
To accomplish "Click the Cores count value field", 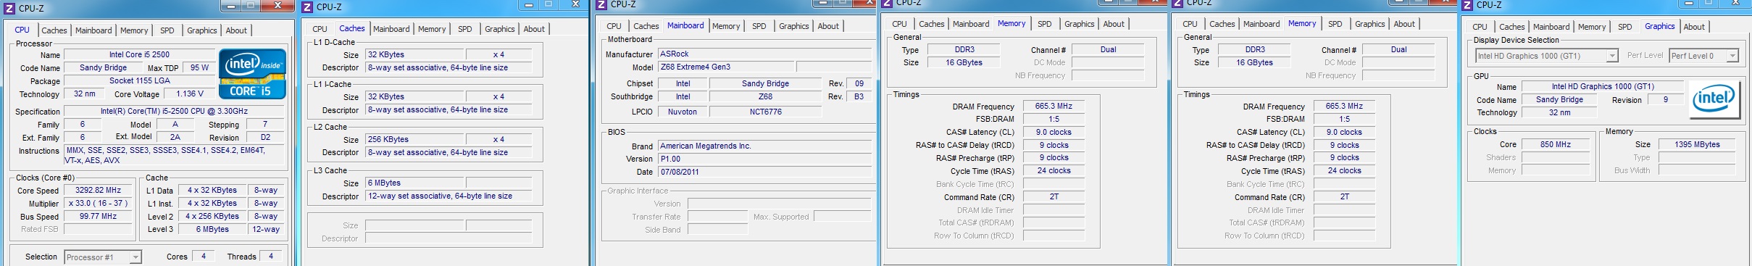I will [x=204, y=257].
